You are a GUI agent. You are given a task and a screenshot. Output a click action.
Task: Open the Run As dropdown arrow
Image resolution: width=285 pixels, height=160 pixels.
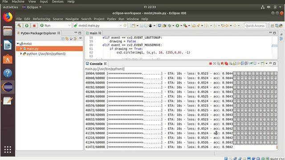coord(181,26)
